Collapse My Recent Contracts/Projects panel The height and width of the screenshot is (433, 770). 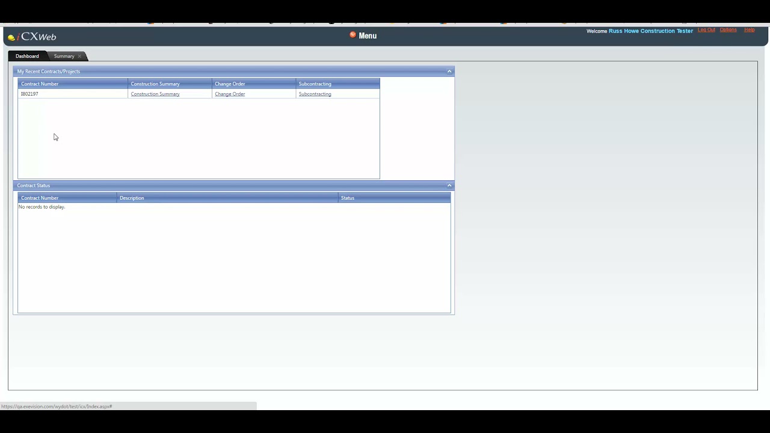pos(449,71)
